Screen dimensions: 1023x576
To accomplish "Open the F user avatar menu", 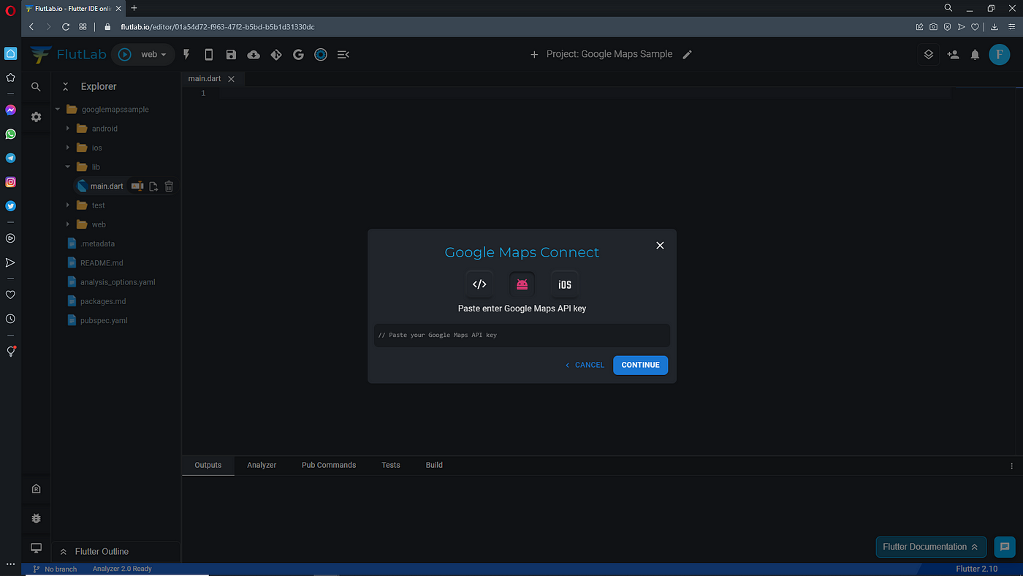I will coord(999,54).
